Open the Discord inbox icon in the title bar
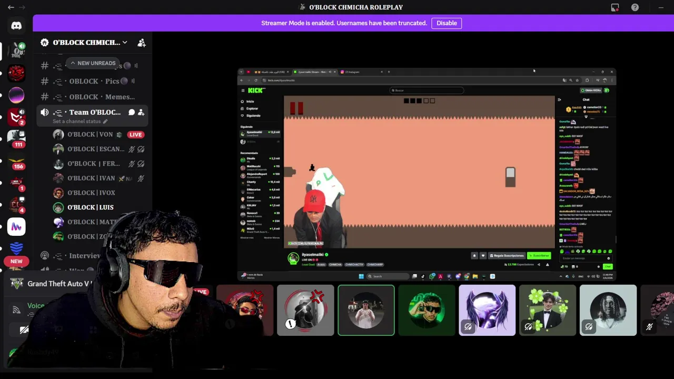 tap(615, 7)
